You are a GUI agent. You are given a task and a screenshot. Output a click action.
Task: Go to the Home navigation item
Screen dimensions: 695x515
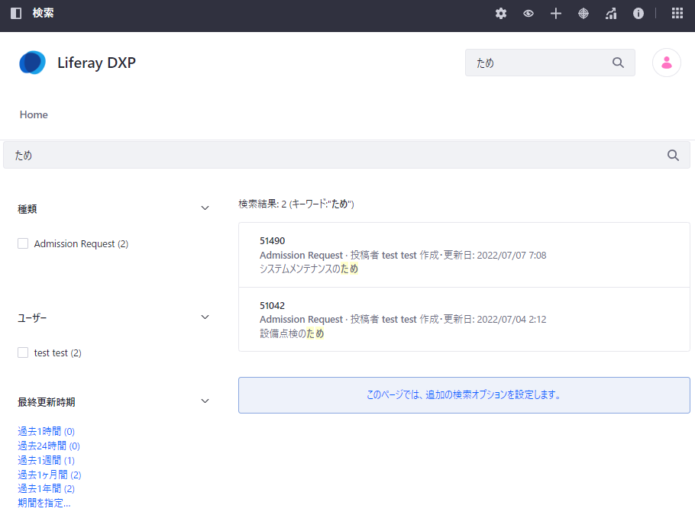(34, 114)
